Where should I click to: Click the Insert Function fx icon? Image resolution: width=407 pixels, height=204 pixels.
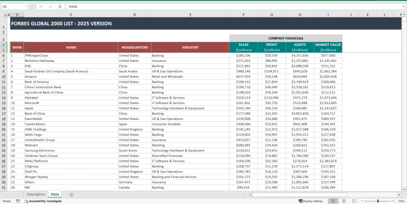point(60,7)
